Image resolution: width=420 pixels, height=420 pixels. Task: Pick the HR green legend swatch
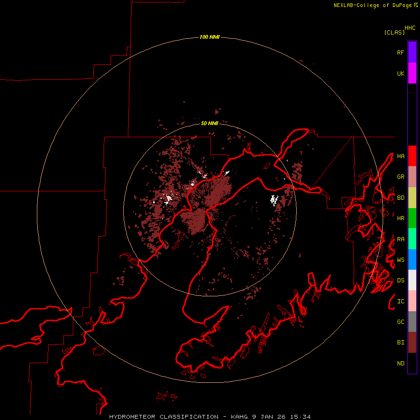point(412,218)
